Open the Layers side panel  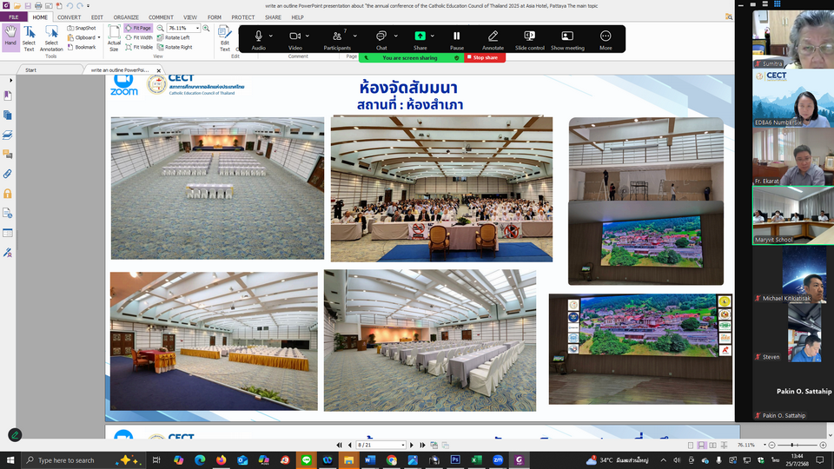8,135
